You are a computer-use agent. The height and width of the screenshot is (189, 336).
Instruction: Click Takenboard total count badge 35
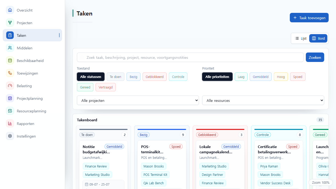(320, 120)
